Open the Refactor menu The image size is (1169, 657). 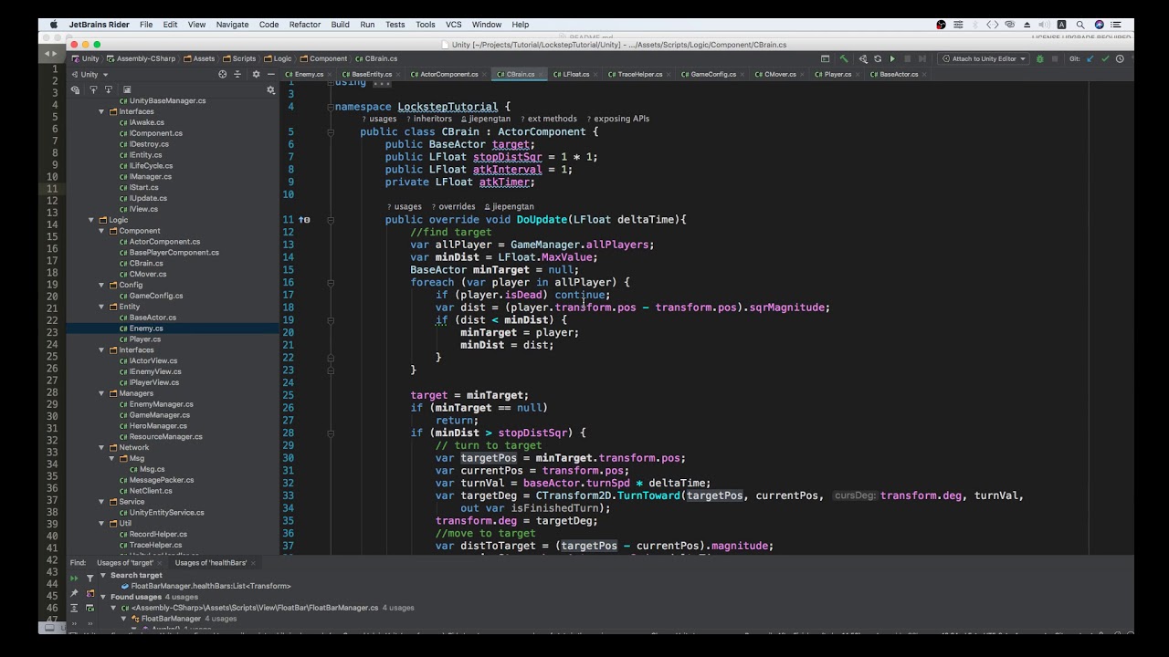click(x=304, y=25)
